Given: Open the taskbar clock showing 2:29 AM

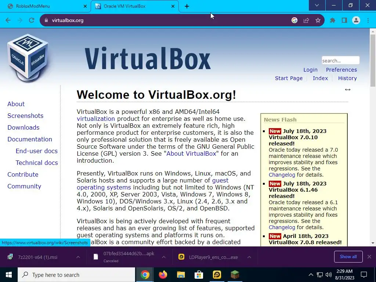Looking at the screenshot, I should tap(345, 275).
